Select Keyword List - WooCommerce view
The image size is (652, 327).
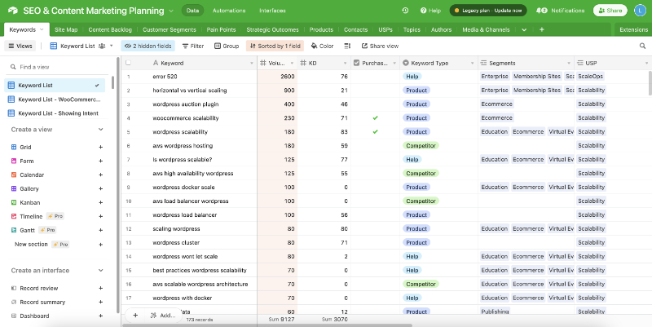55,99
